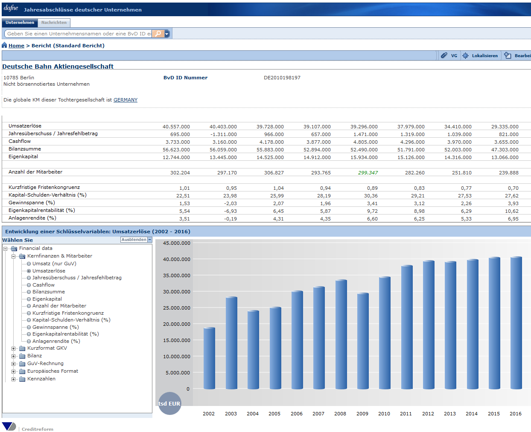This screenshot has width=531, height=432.
Task: Click the Kennzahlen folder icon
Action: [22, 379]
